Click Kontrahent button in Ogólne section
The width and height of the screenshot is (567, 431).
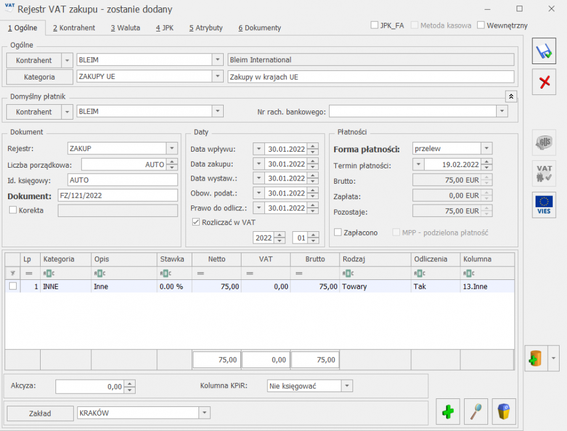click(34, 60)
